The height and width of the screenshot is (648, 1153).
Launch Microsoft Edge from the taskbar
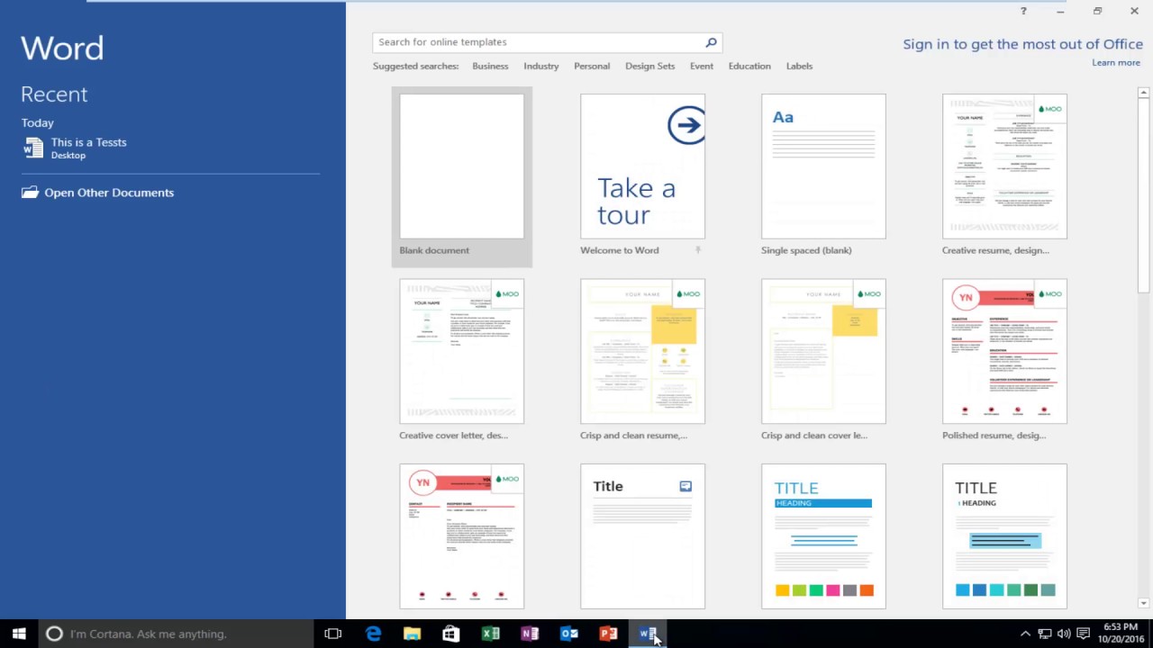pos(373,634)
